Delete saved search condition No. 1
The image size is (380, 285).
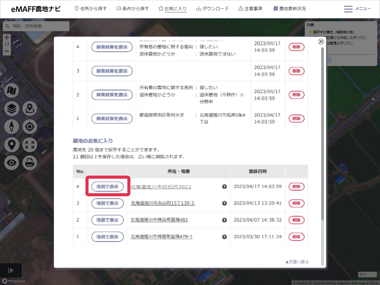(296, 118)
